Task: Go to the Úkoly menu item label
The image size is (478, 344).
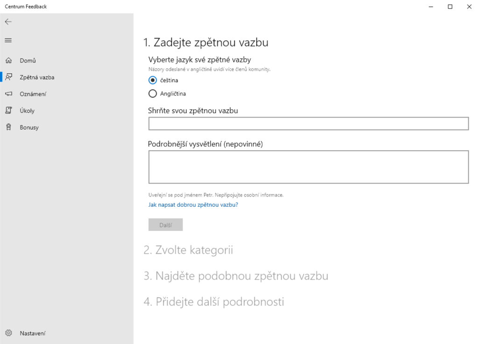Action: point(27,111)
